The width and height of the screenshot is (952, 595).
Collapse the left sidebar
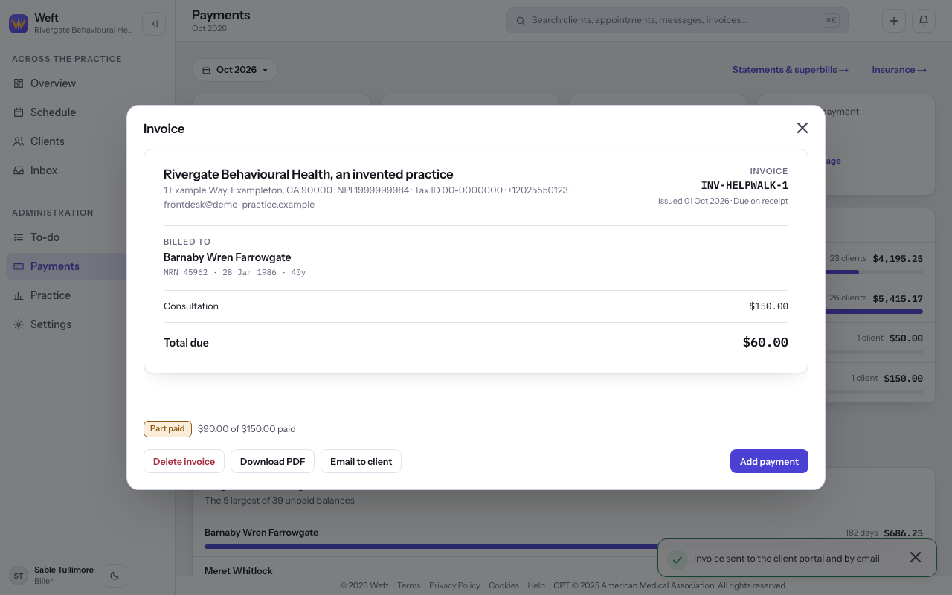point(154,24)
